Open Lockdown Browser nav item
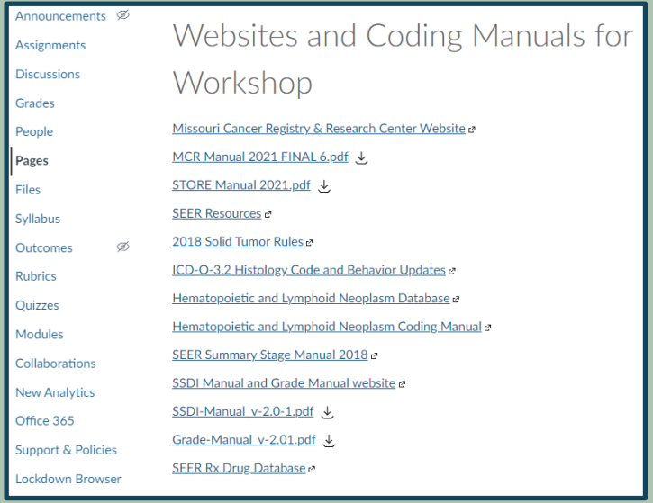The width and height of the screenshot is (653, 503). (68, 480)
